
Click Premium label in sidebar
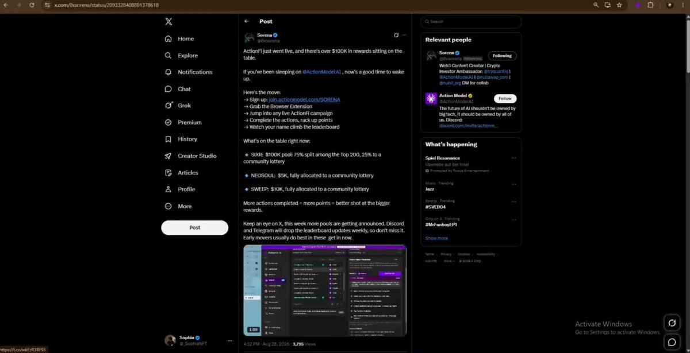pos(190,122)
